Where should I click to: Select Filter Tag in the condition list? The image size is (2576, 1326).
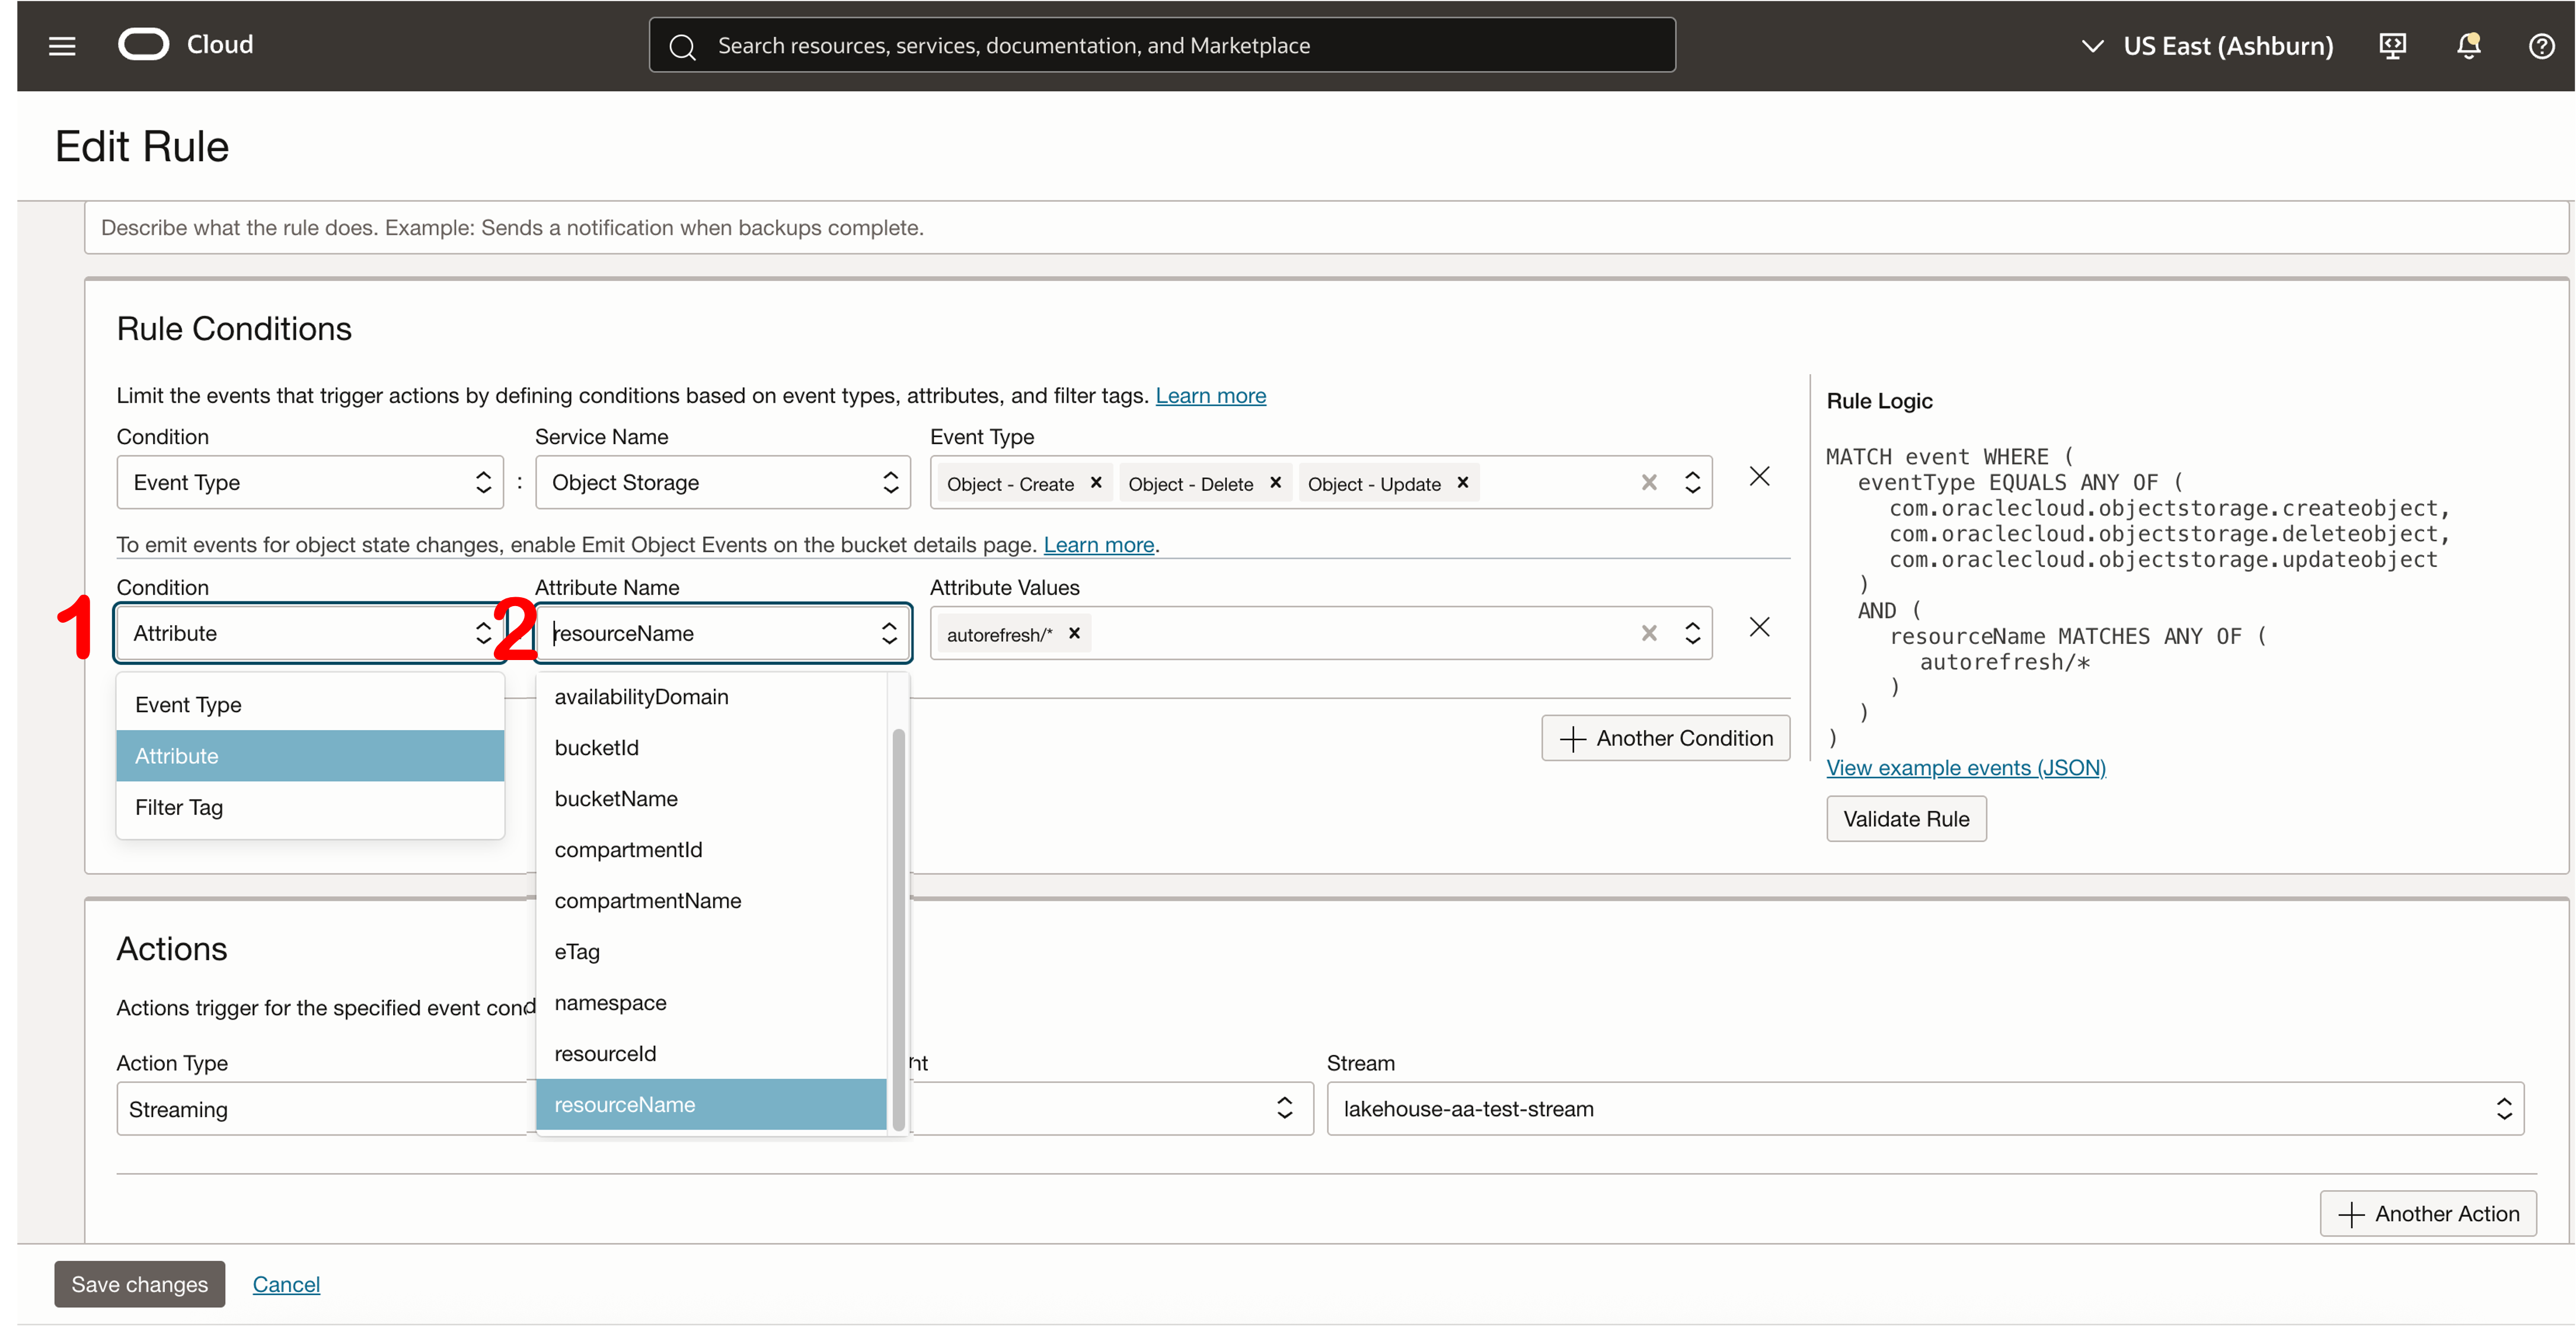(x=179, y=807)
